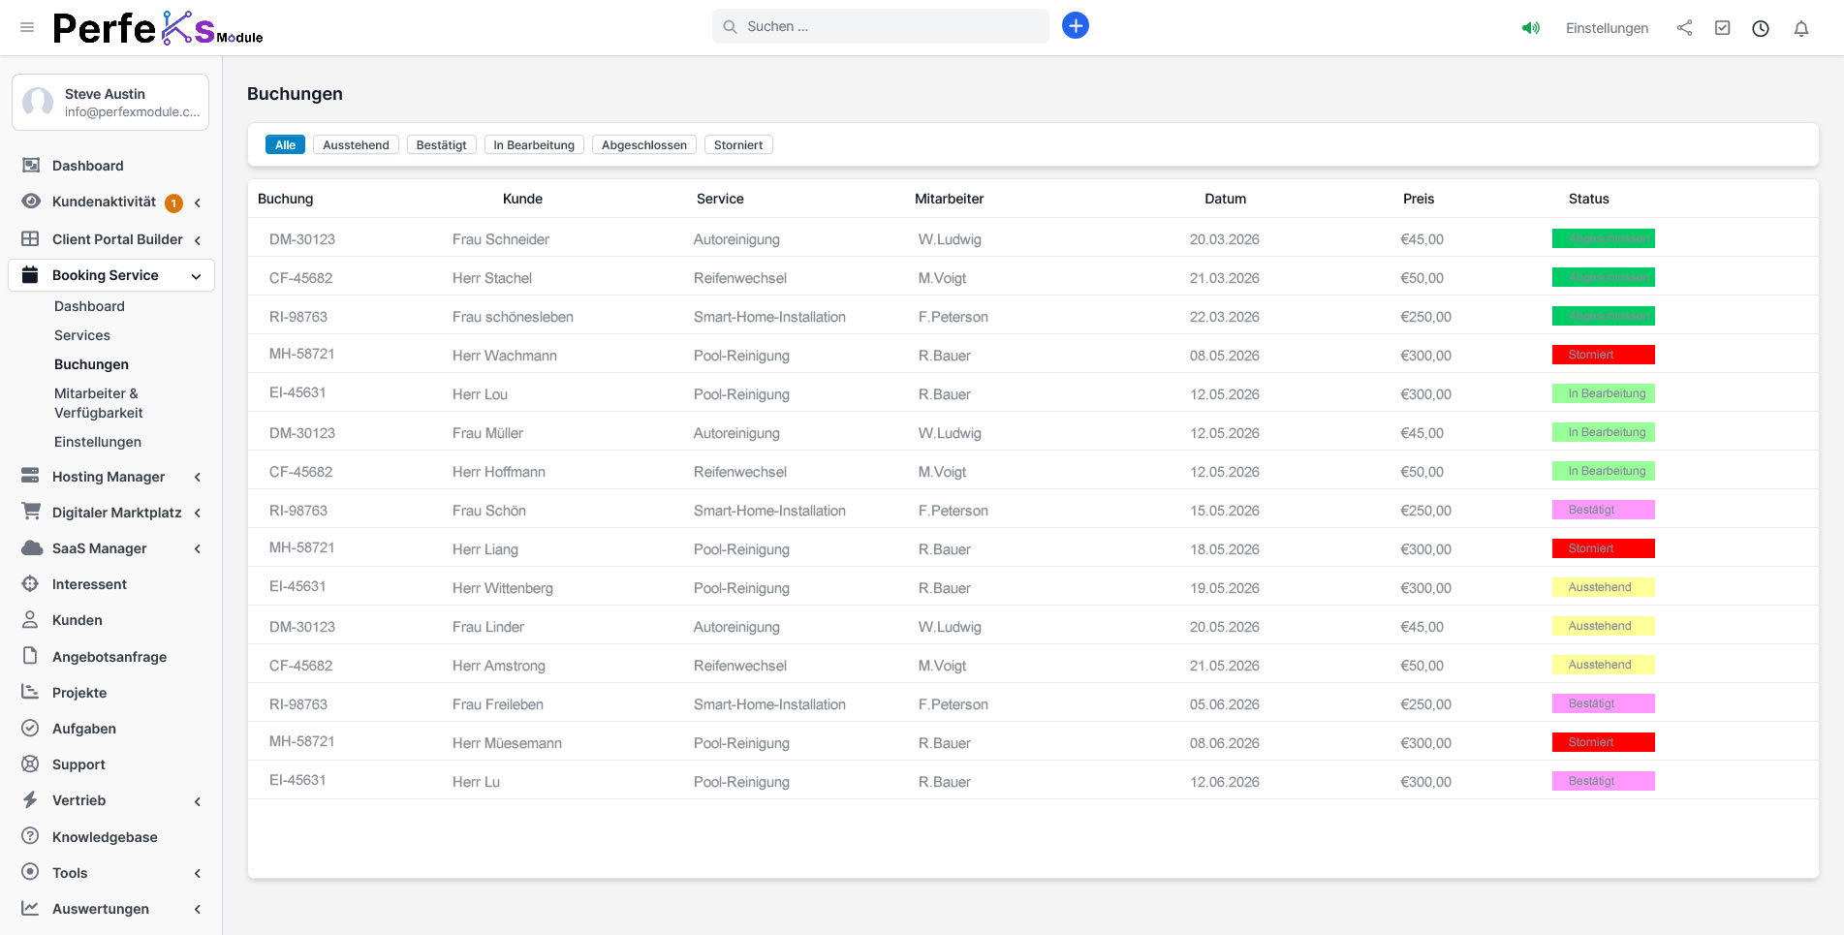Expand the Hosting Manager submenu
1844x935 pixels.
tap(198, 477)
